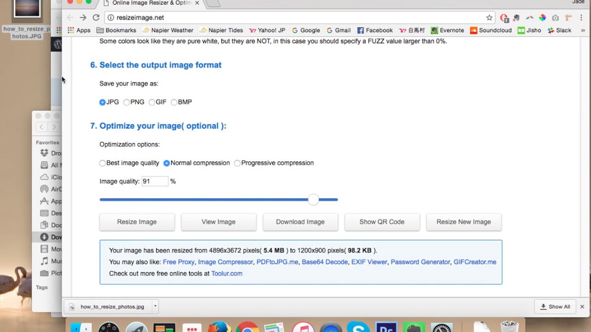Open the Slack bookmark
The height and width of the screenshot is (332, 591).
560,30
